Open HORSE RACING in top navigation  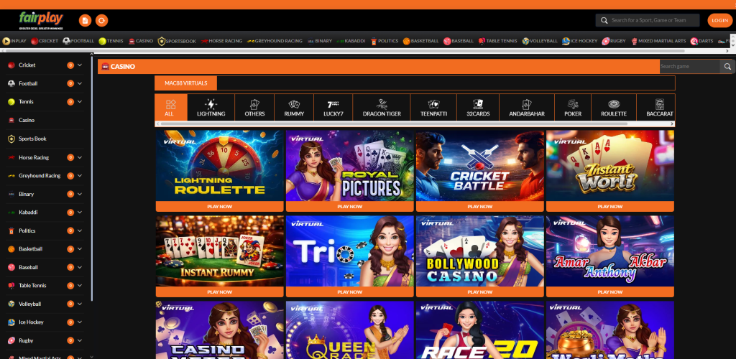[221, 41]
